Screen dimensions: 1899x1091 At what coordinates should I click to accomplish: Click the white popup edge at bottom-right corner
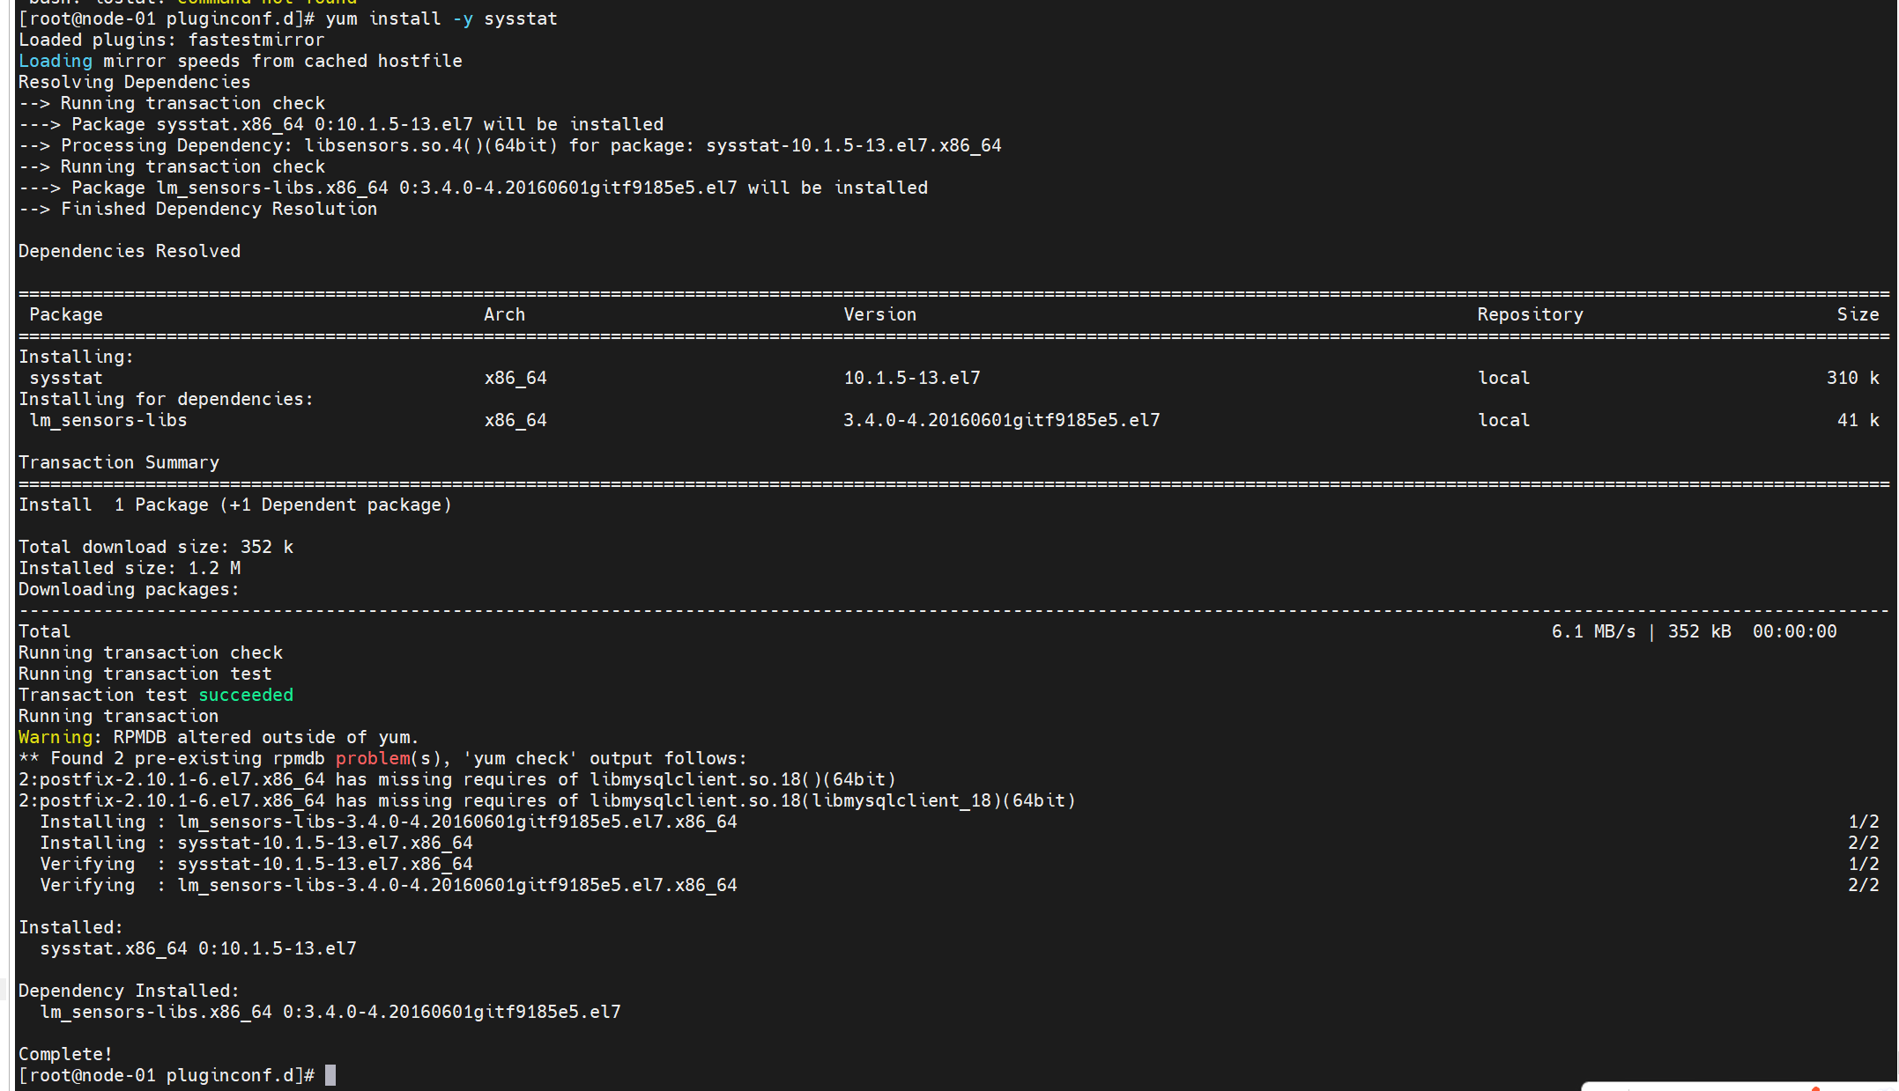pyautogui.click(x=1740, y=1087)
